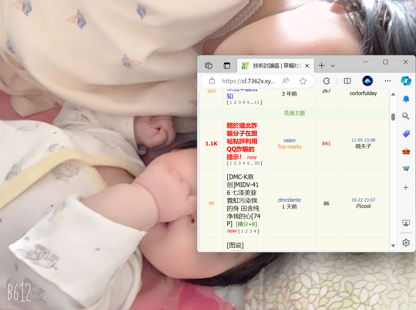Screen dimensions: 416x310
Task: Toggle vertical tabs layout
Action: point(227,65)
